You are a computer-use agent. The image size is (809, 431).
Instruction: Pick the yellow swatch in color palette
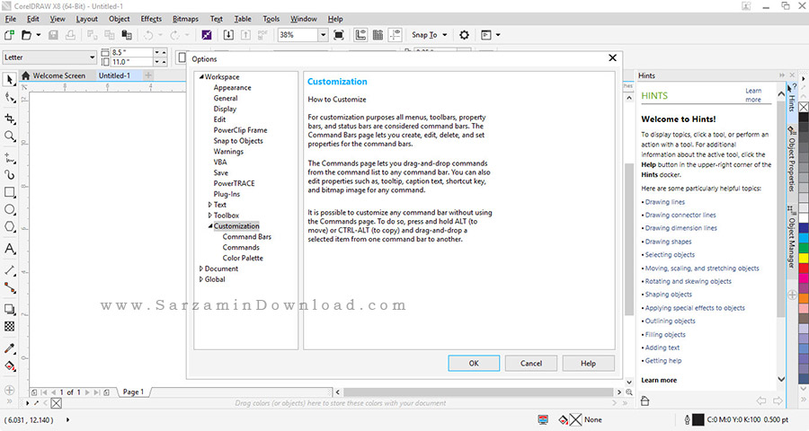coord(804,258)
